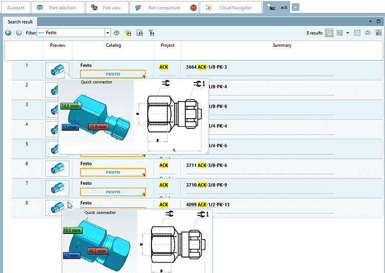Switch to the table grid view icon
Image resolution: width=385 pixels, height=273 pixels.
[357, 33]
